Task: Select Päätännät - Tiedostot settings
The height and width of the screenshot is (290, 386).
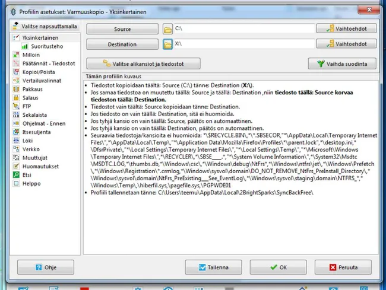Action: [49, 63]
